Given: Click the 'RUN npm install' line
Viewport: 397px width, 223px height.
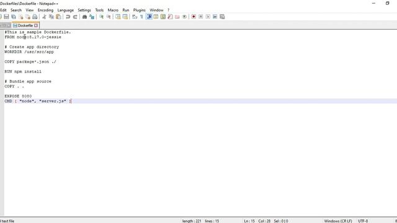Looking at the screenshot, I should pos(23,72).
